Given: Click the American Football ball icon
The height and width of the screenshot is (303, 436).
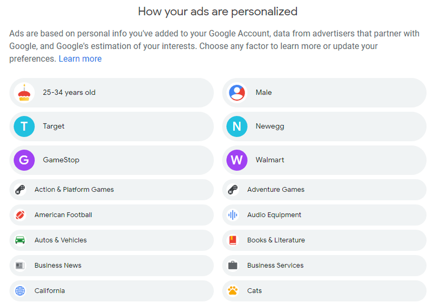Looking at the screenshot, I should (x=20, y=215).
